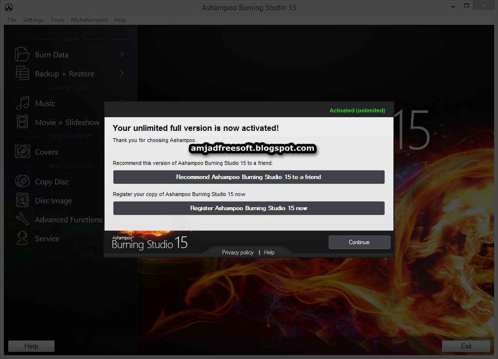Click the Service headset icon
498x359 pixels.
22,238
